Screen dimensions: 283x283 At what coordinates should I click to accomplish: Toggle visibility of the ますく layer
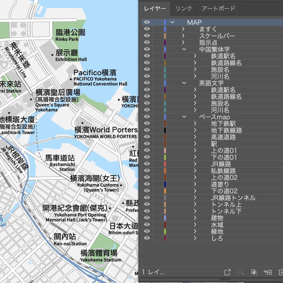[x=147, y=29]
